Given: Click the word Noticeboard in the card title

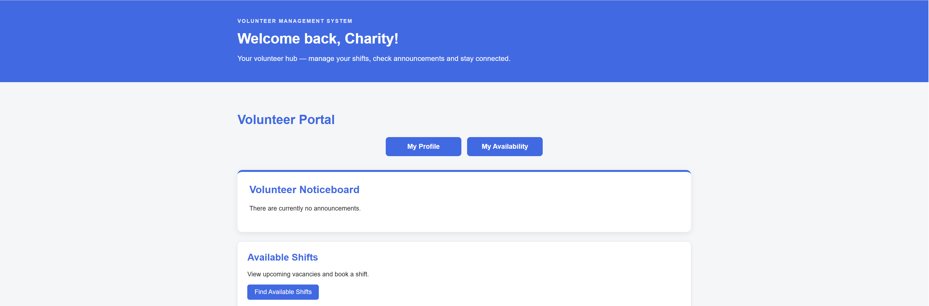Looking at the screenshot, I should [x=330, y=190].
